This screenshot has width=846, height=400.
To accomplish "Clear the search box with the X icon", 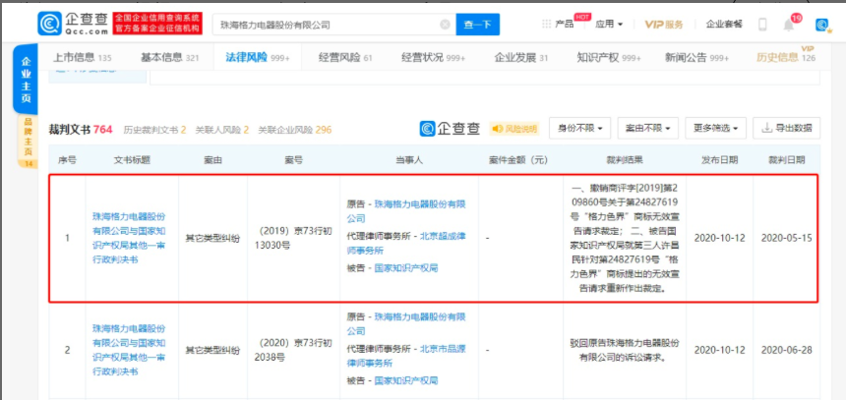I will [445, 24].
